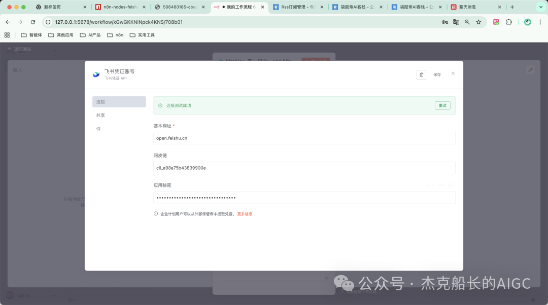Click the zoom magnifier icon in the address bar
This screenshot has width=548, height=305.
tap(467, 22)
